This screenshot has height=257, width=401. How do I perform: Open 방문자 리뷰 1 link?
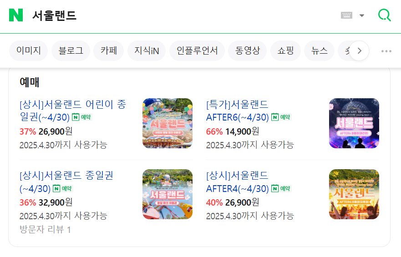coord(45,229)
